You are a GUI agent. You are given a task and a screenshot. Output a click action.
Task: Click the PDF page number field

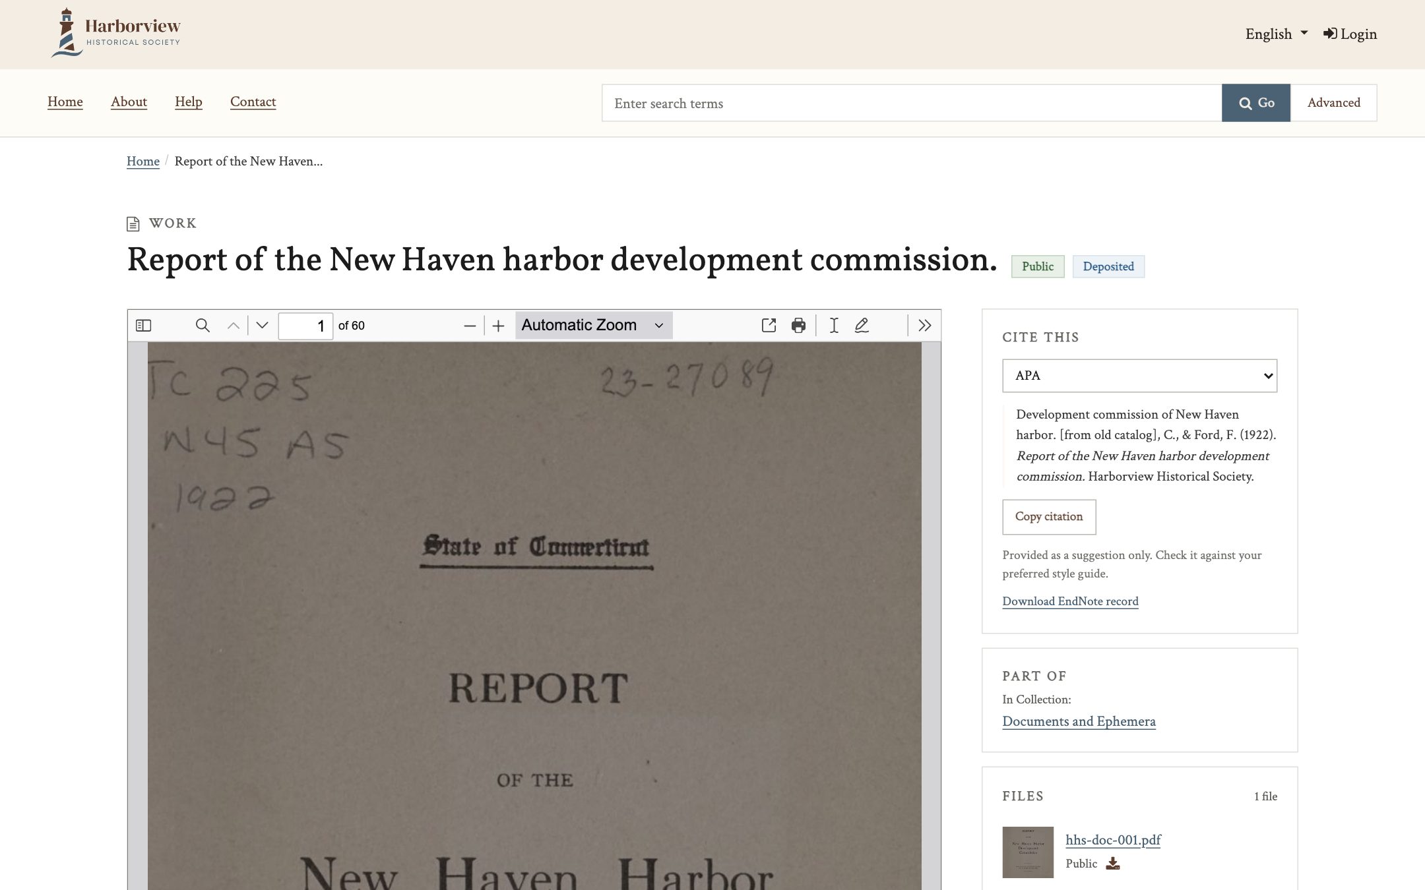[x=305, y=326]
